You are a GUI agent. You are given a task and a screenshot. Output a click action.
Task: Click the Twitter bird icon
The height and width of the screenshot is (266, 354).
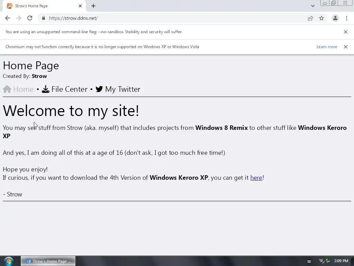coord(99,89)
